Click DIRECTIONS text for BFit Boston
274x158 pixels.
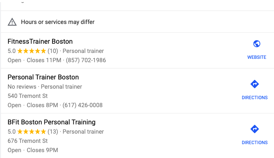pyautogui.click(x=255, y=142)
